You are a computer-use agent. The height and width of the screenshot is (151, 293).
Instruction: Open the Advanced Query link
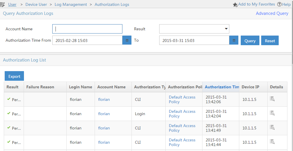coord(272,13)
